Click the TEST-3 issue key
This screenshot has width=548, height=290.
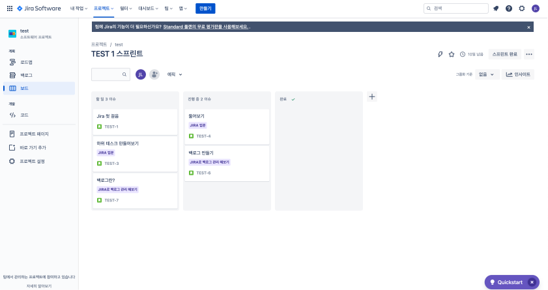[111, 163]
